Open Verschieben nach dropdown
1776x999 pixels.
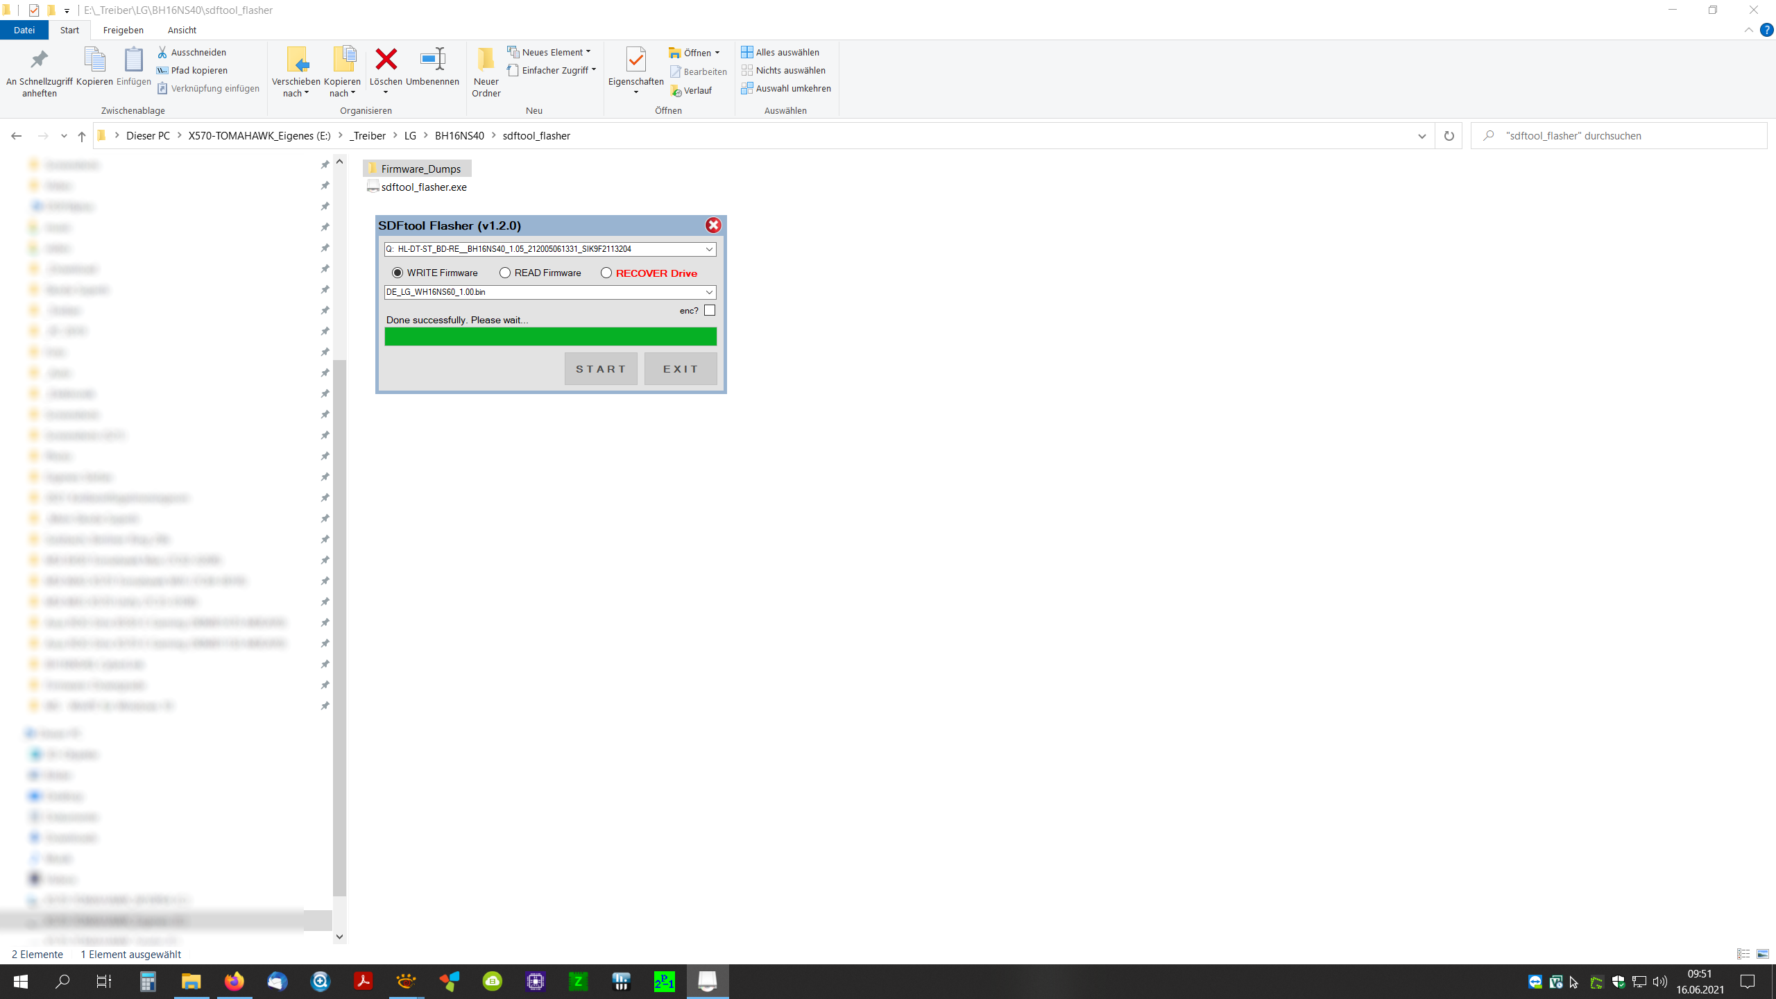click(296, 72)
